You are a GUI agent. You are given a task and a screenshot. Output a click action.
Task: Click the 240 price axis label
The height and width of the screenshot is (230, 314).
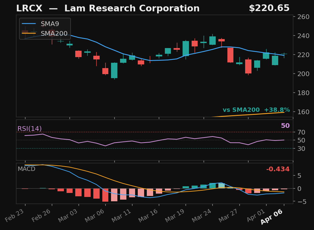(303, 36)
